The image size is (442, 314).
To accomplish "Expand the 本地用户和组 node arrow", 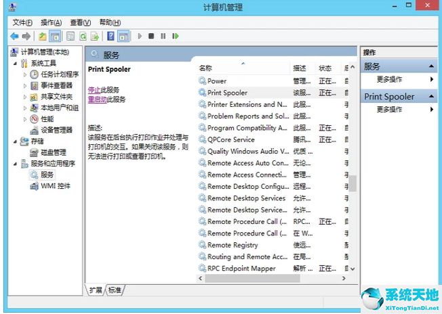I will tap(25, 108).
